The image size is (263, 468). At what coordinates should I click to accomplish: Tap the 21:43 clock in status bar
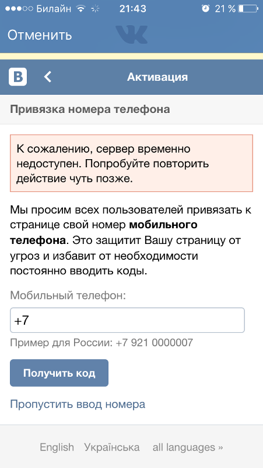click(133, 9)
